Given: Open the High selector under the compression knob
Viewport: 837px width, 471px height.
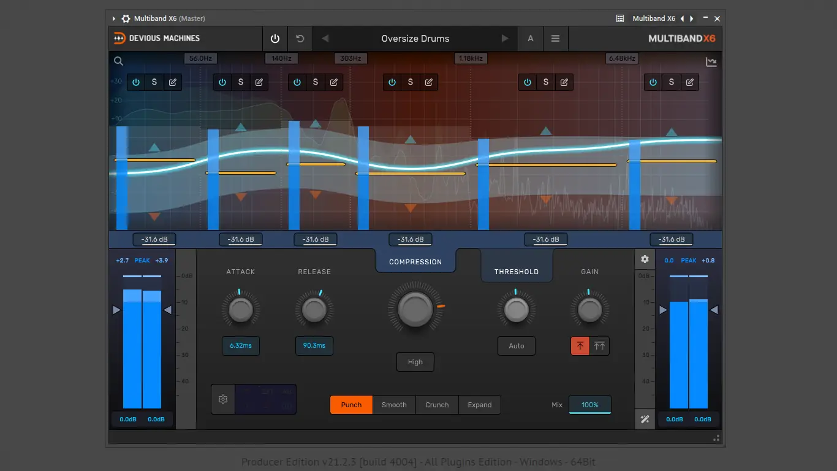Looking at the screenshot, I should [x=415, y=362].
